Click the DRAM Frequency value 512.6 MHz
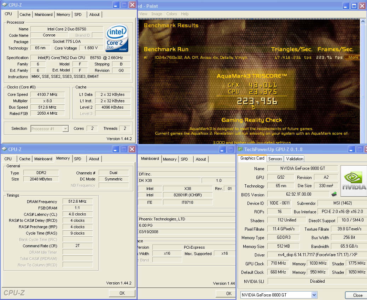Screen dimensions: 367x300 [x=77, y=201]
